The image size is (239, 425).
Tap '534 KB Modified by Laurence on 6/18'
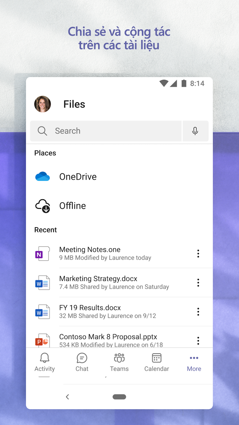pos(111,344)
